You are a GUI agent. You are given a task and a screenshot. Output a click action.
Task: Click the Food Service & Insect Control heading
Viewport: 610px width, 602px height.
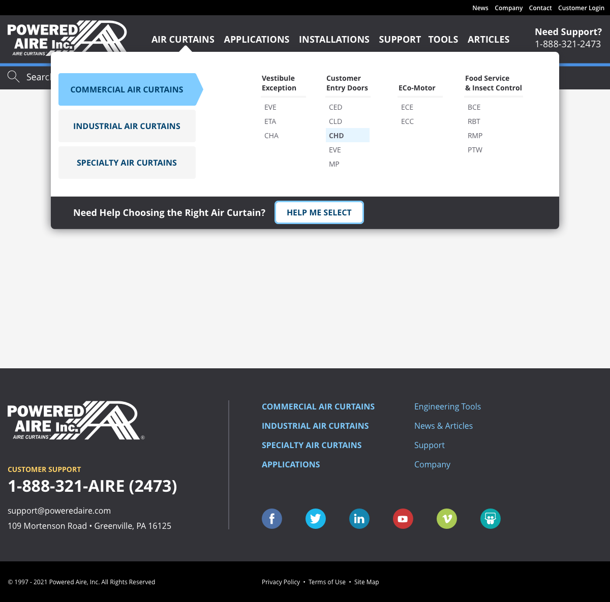(x=494, y=83)
